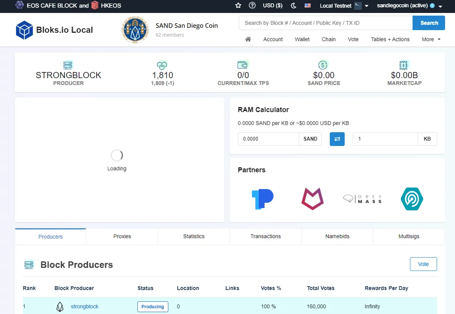
Task: Click the Block Producers header server icon
Action: (x=29, y=264)
